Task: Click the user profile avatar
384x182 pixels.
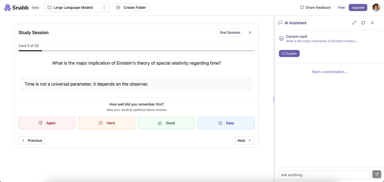Action: [x=376, y=8]
